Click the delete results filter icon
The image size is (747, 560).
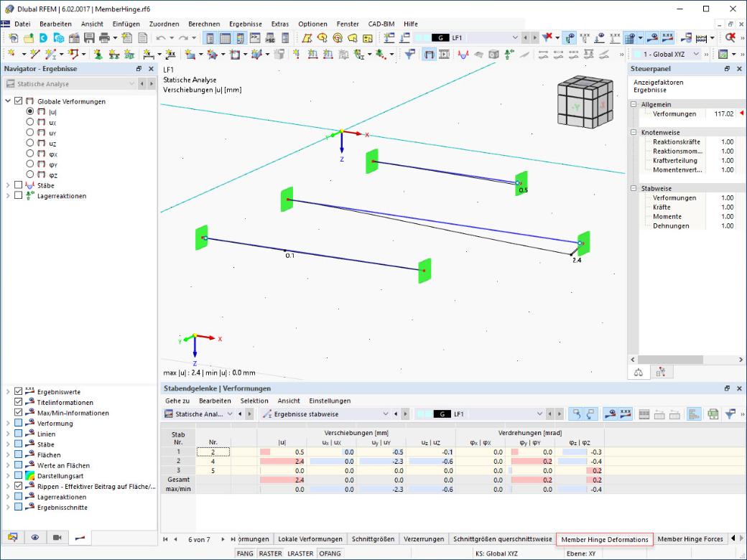547,37
